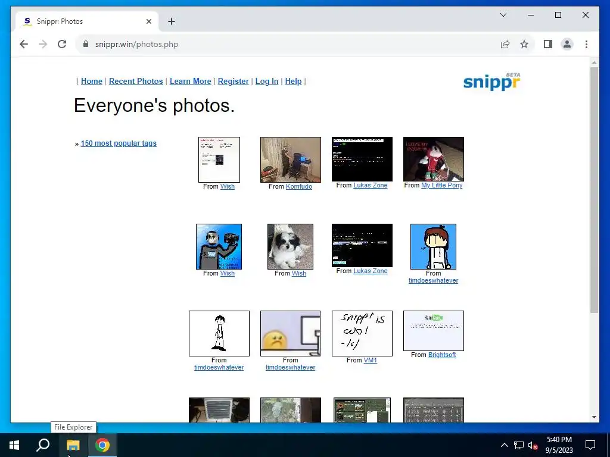This screenshot has height=457, width=610.
Task: Open the white and black dog photo
Action: pyautogui.click(x=290, y=246)
